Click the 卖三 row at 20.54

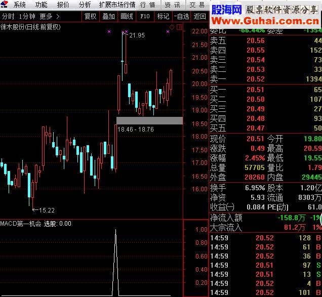[x=265, y=60]
